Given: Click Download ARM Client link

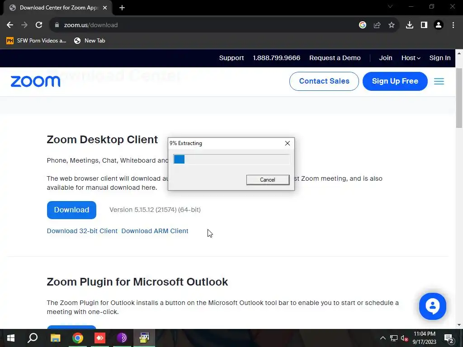Looking at the screenshot, I should pyautogui.click(x=155, y=231).
